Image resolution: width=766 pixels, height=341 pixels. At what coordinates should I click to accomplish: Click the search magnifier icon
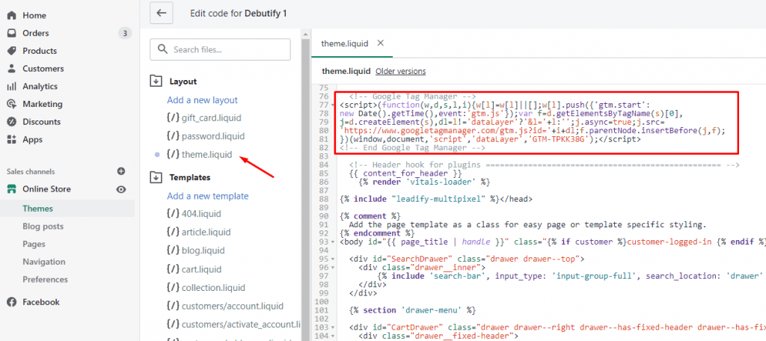164,49
